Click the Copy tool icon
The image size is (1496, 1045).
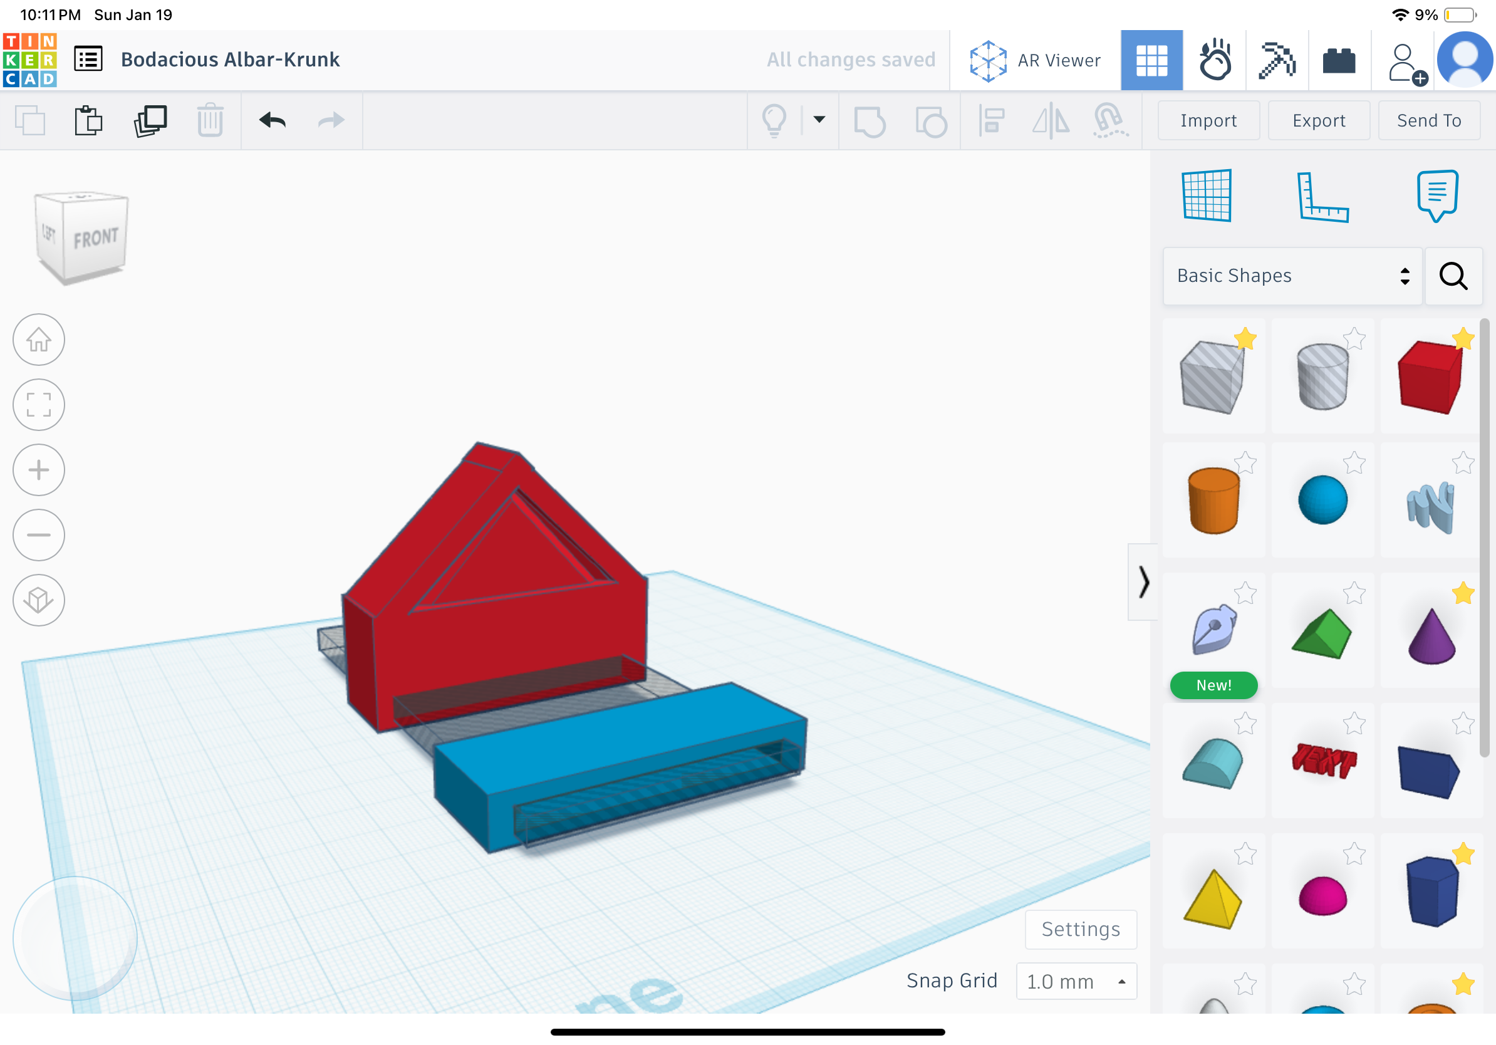tap(30, 120)
